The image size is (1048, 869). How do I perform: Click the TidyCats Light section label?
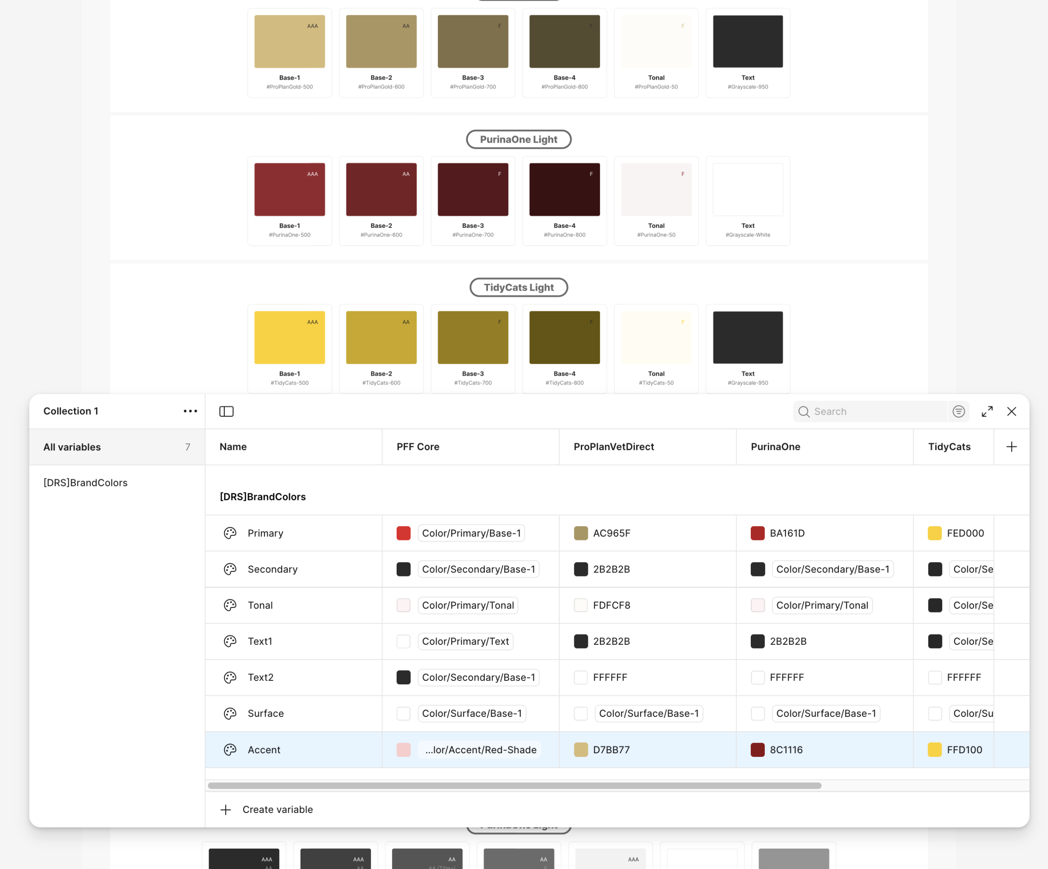[x=519, y=287]
